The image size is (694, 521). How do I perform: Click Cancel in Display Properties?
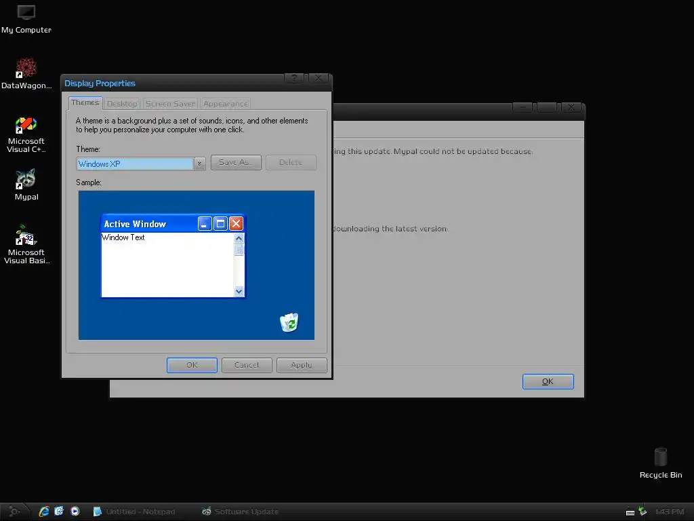[247, 365]
